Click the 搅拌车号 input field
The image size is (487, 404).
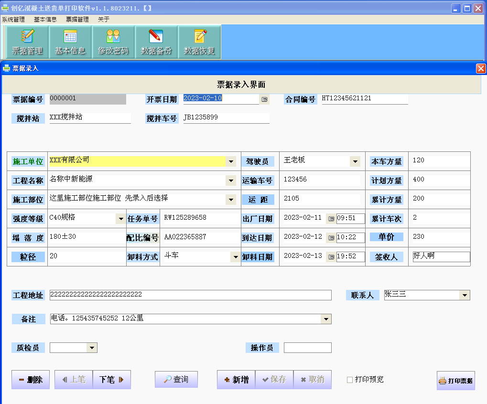[x=226, y=118]
